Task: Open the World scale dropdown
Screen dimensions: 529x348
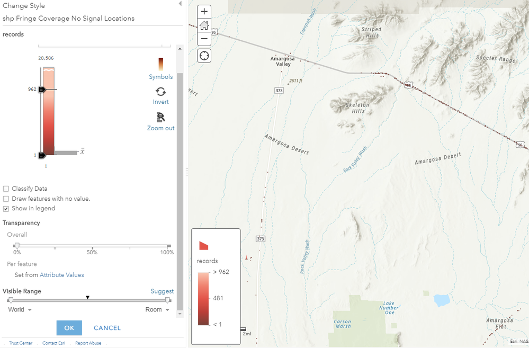Action: [20, 310]
